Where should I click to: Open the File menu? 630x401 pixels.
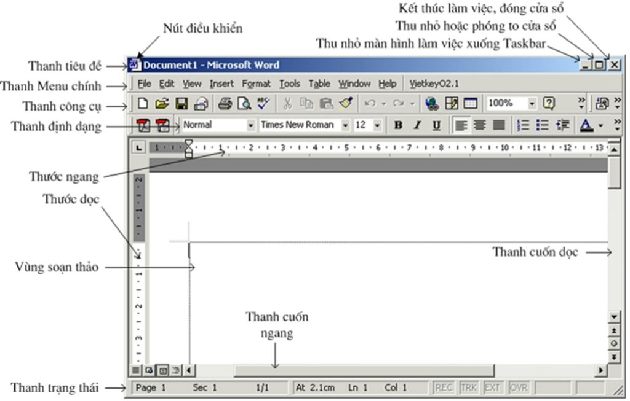point(144,84)
